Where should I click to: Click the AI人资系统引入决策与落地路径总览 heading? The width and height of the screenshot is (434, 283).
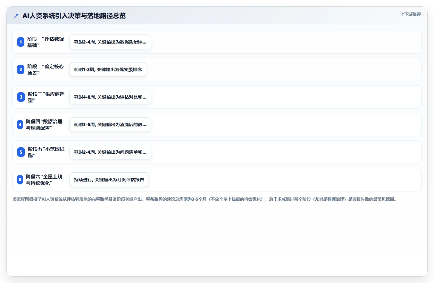tap(74, 16)
